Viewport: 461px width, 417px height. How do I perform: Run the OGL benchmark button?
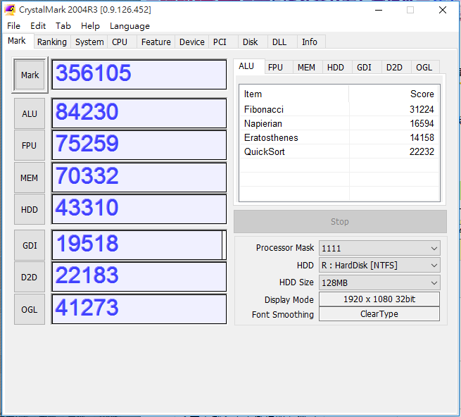click(30, 310)
